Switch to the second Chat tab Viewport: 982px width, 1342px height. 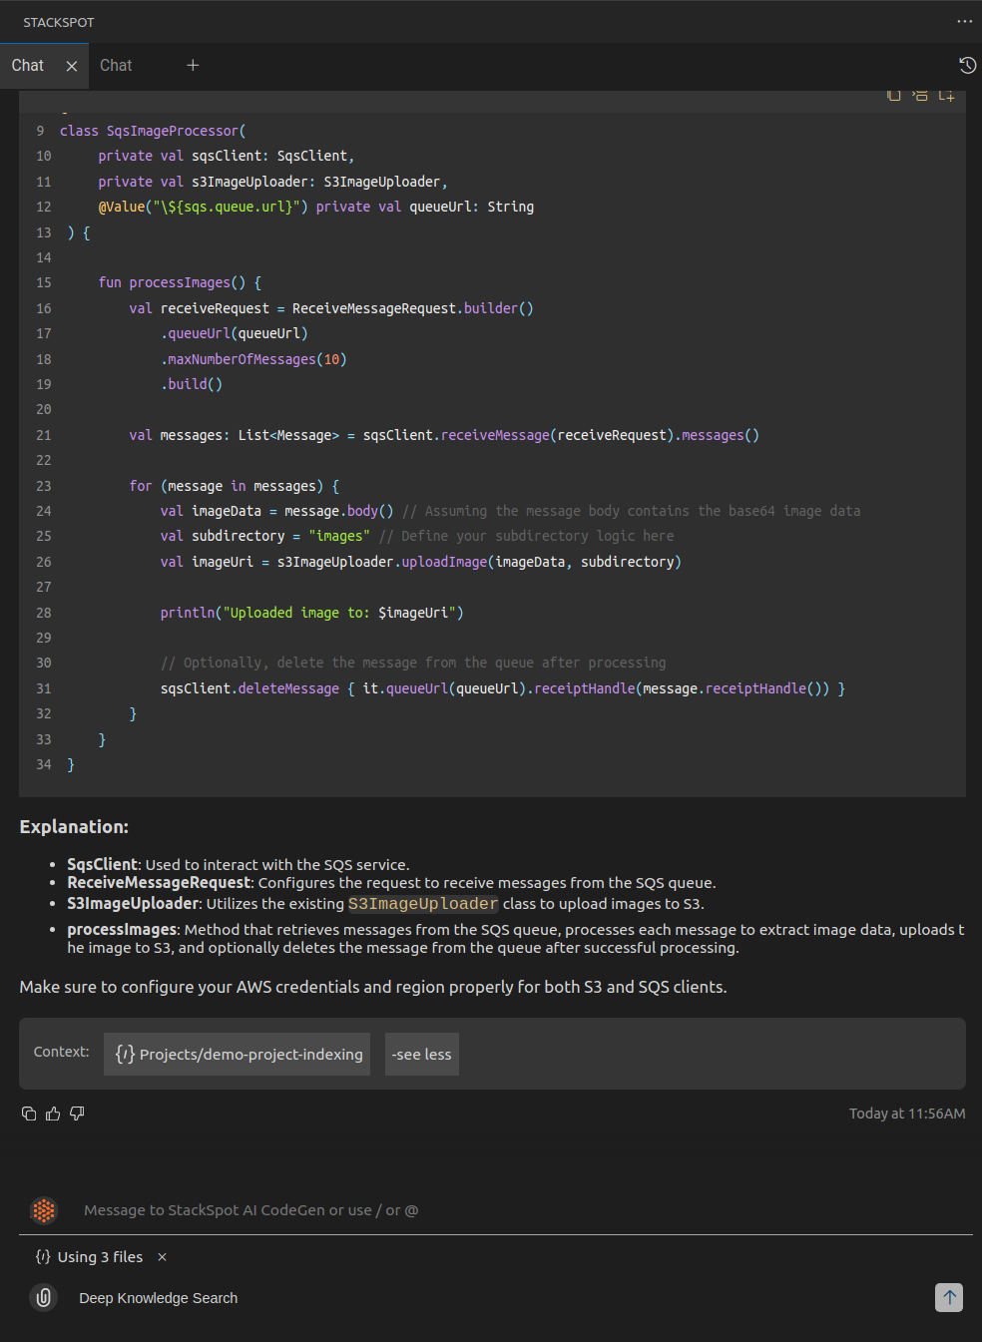pyautogui.click(x=116, y=66)
